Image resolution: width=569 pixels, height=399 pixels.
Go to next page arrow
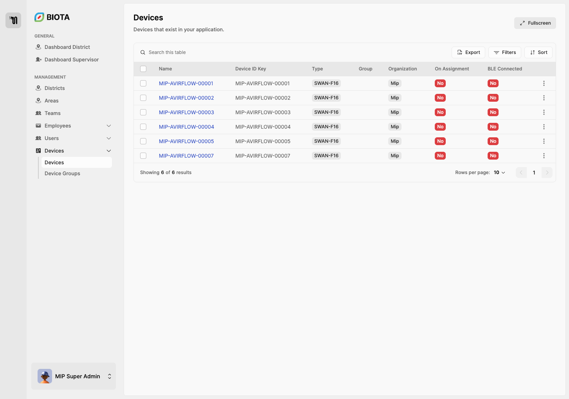(547, 173)
